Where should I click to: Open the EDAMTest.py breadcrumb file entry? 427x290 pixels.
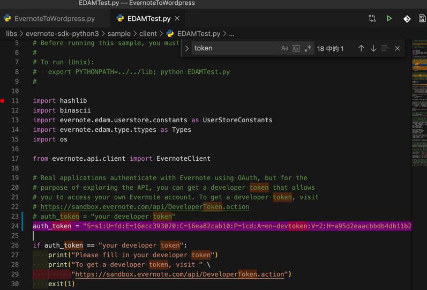(x=193, y=34)
